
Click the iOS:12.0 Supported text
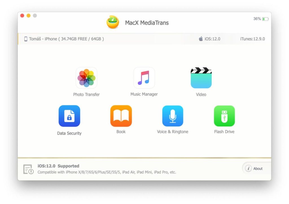coord(59,166)
